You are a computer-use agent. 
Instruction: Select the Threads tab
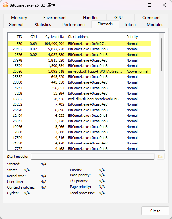pos(105,24)
